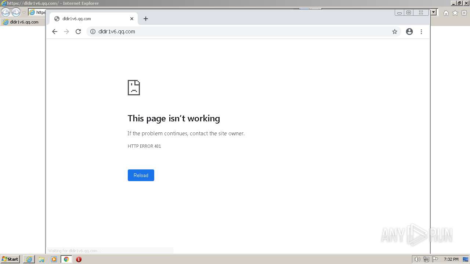Open Internet Explorer favorites star
470x264 pixels.
pos(455,13)
